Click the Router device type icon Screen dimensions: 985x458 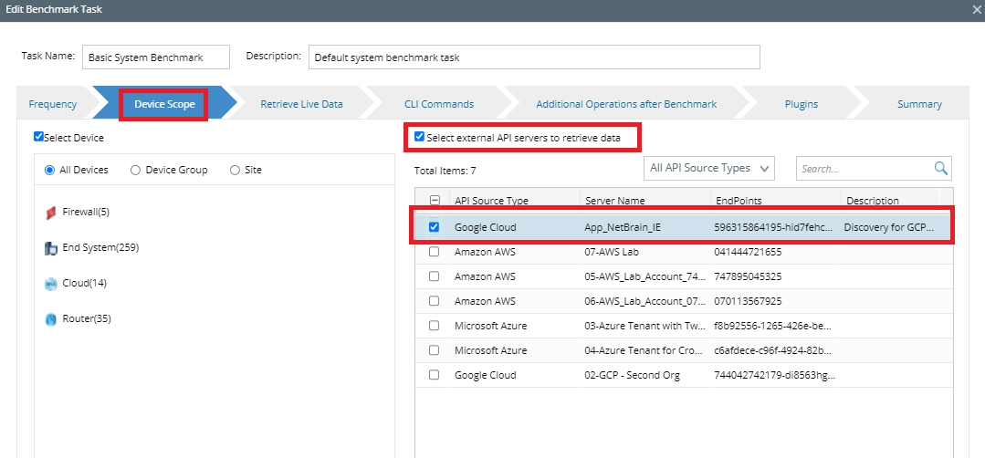click(51, 319)
